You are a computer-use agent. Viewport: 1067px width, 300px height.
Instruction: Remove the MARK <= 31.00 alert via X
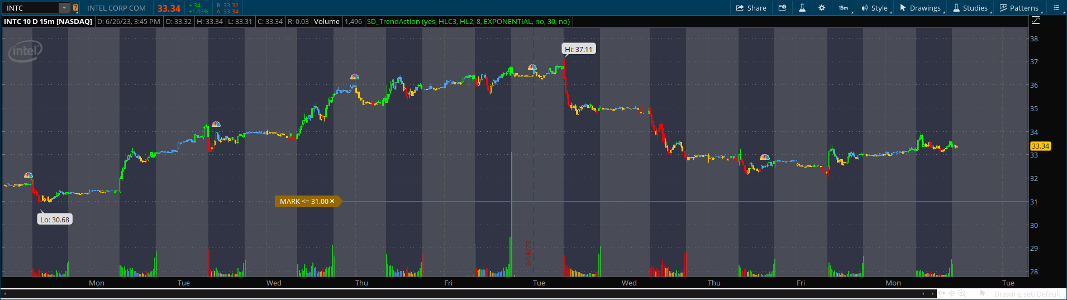click(332, 201)
